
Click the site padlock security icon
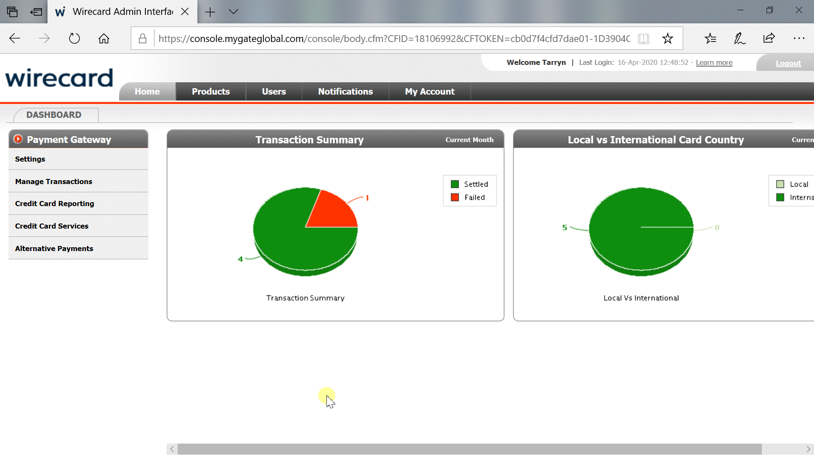143,39
